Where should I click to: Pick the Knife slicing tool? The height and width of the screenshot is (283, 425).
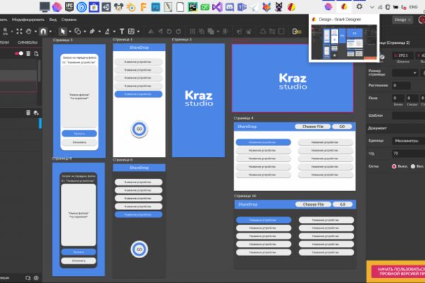click(x=108, y=31)
